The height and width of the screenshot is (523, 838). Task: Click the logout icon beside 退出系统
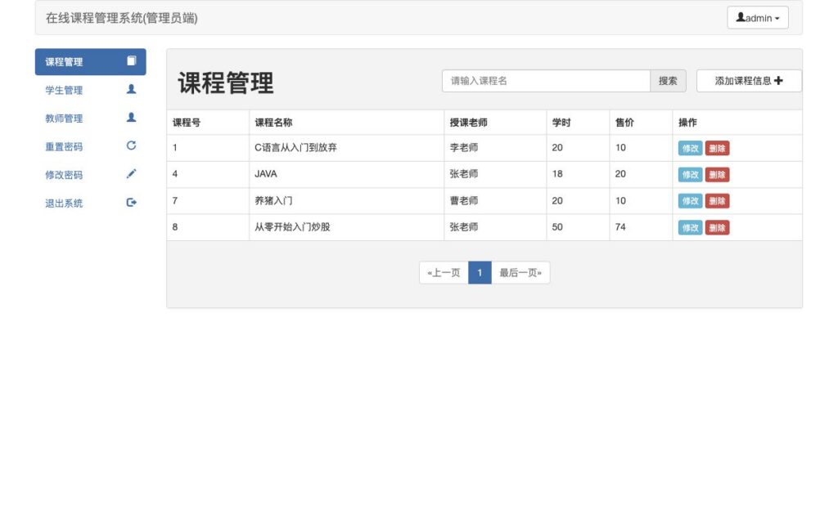tap(132, 203)
